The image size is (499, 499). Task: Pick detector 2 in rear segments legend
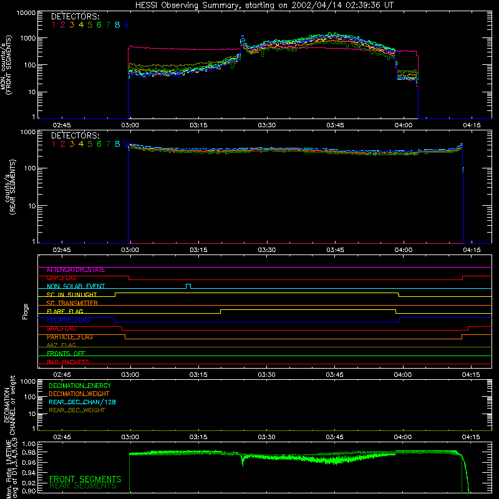pyautogui.click(x=63, y=144)
